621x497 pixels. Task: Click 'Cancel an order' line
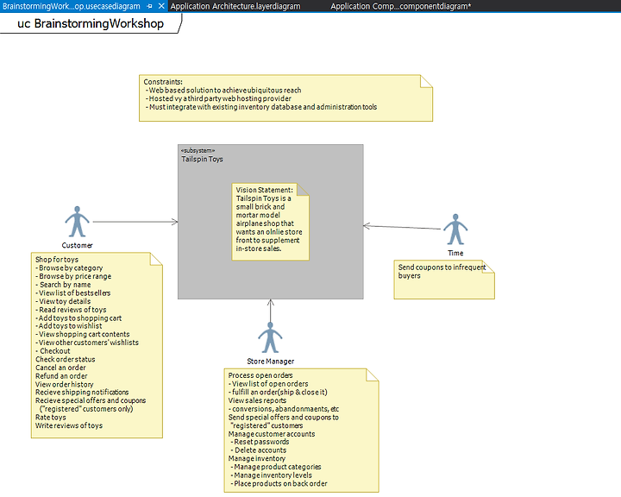[60, 368]
